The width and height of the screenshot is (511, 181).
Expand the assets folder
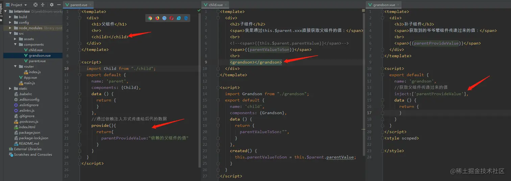16,39
